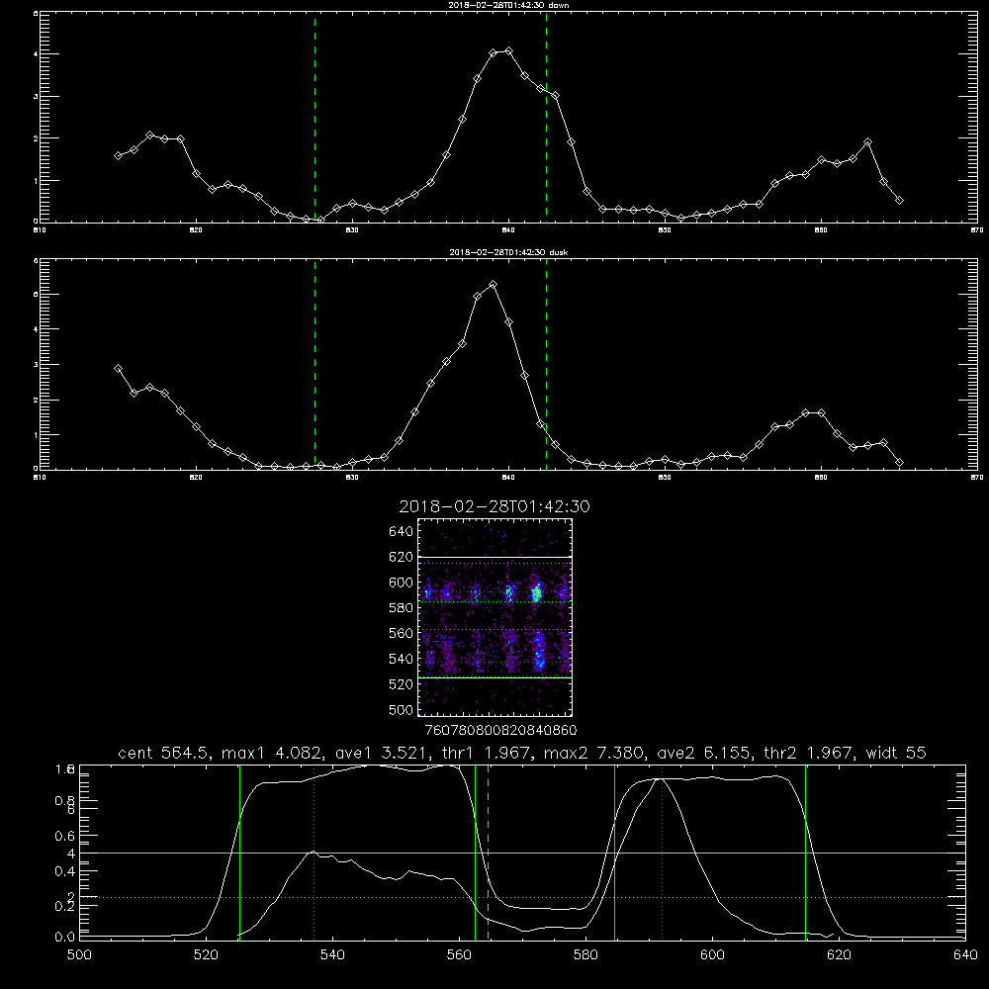Screen dimensions: 989x989
Task: Click the right green dashed line in dusk plot
Action: (546, 364)
